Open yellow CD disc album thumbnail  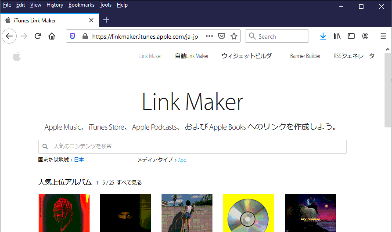tap(248, 213)
